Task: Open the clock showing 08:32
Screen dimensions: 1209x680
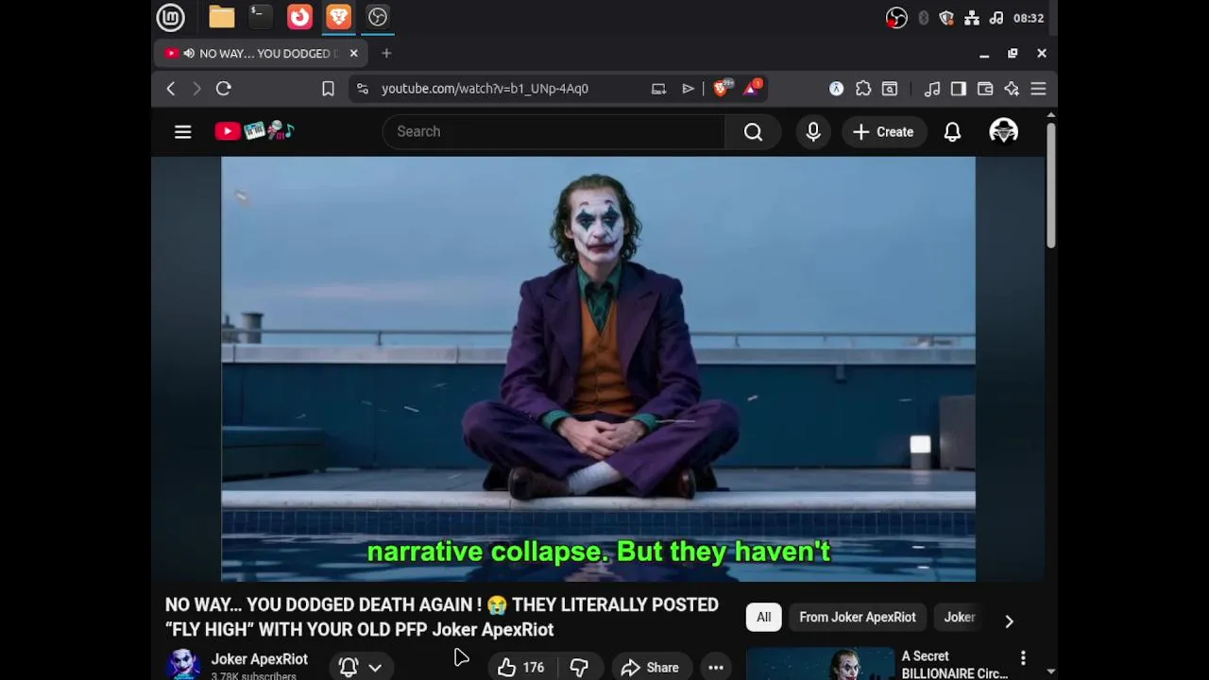Action: pyautogui.click(x=1028, y=18)
